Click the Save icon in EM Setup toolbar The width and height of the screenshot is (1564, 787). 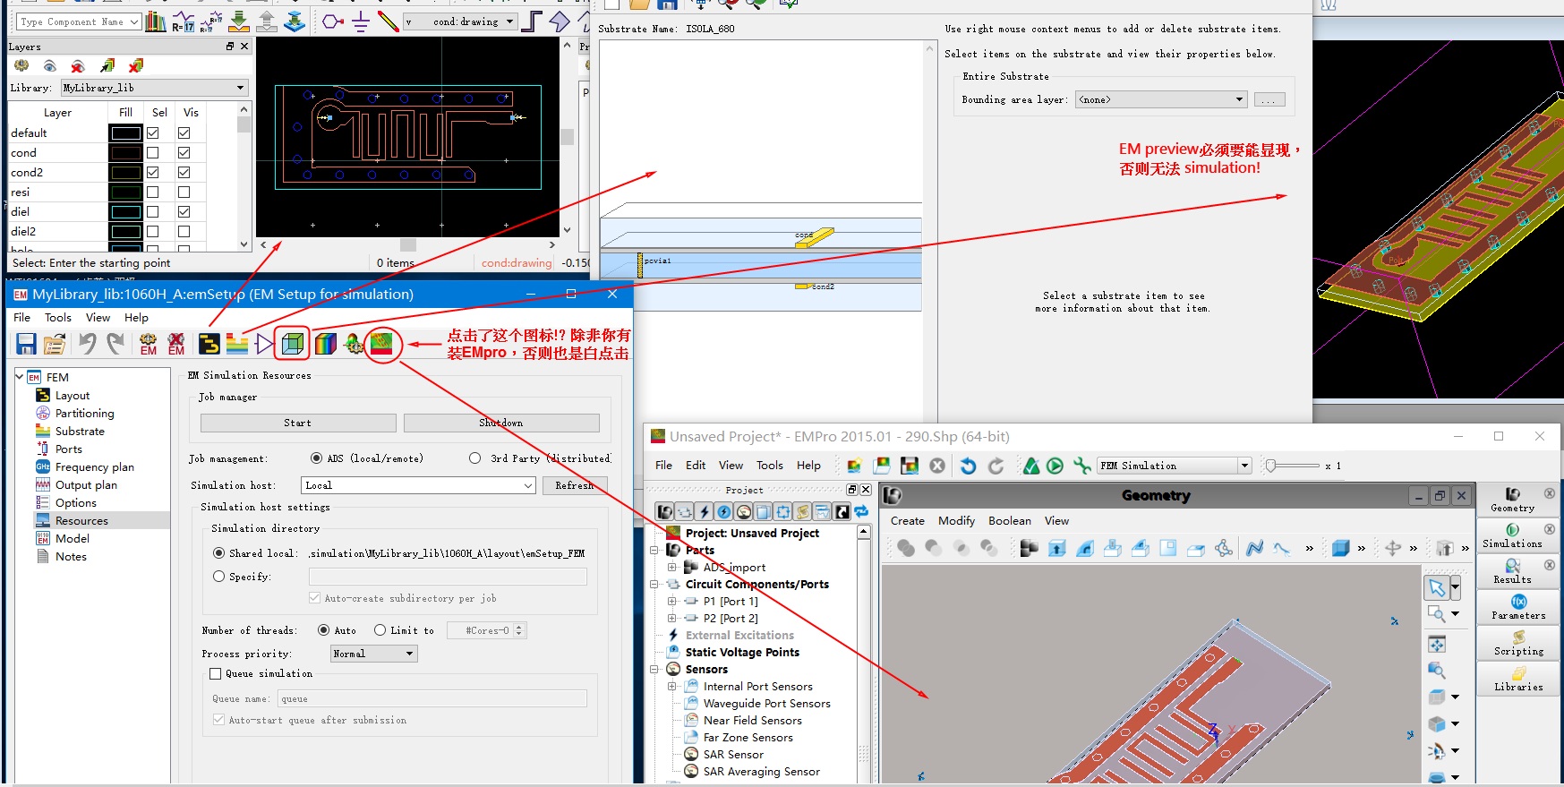pyautogui.click(x=26, y=344)
